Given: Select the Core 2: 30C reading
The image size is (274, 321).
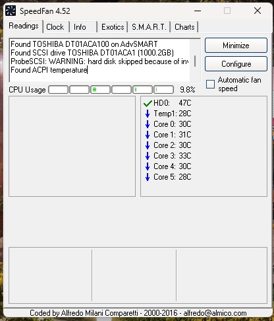Looking at the screenshot, I should 173,145.
